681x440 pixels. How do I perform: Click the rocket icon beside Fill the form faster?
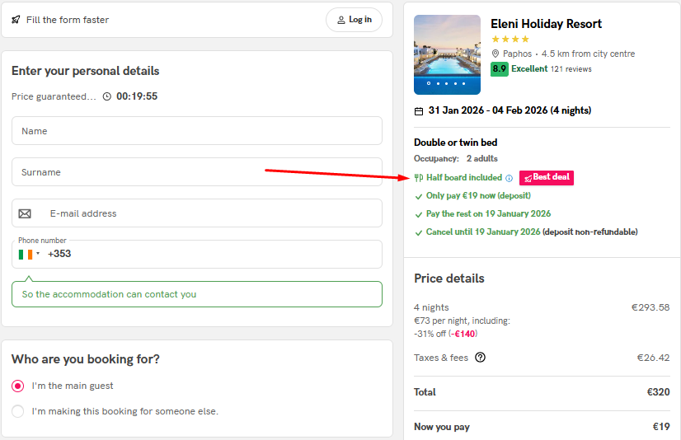click(x=16, y=20)
